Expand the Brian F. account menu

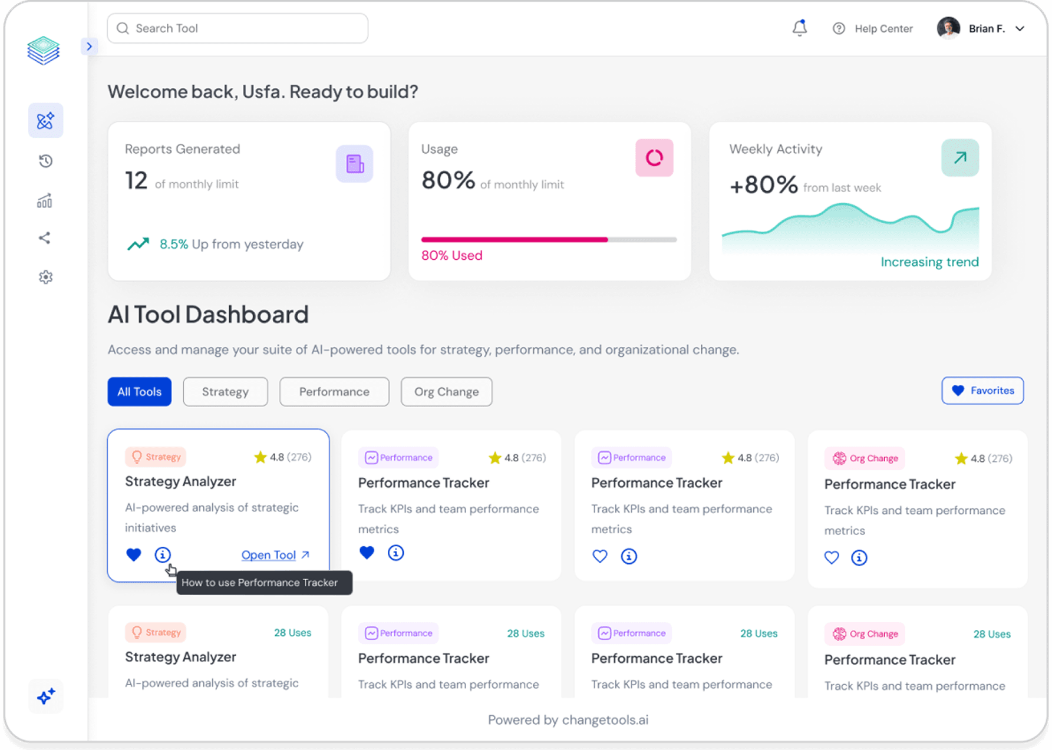tap(1020, 28)
